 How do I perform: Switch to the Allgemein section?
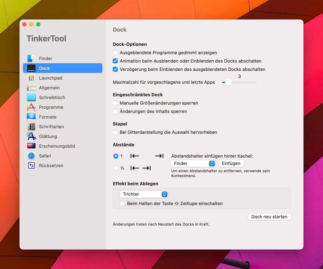coord(49,88)
